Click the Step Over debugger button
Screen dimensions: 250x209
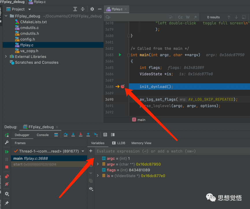click(66, 135)
